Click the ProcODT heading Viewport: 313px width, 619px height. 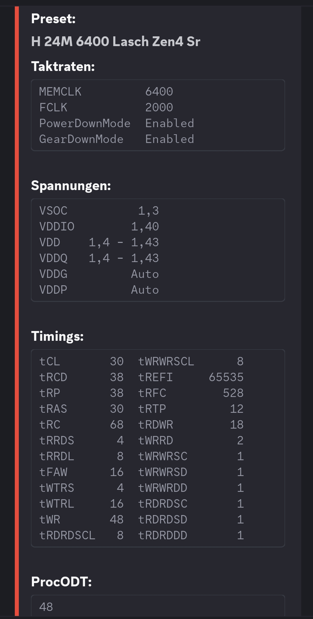pos(61,582)
